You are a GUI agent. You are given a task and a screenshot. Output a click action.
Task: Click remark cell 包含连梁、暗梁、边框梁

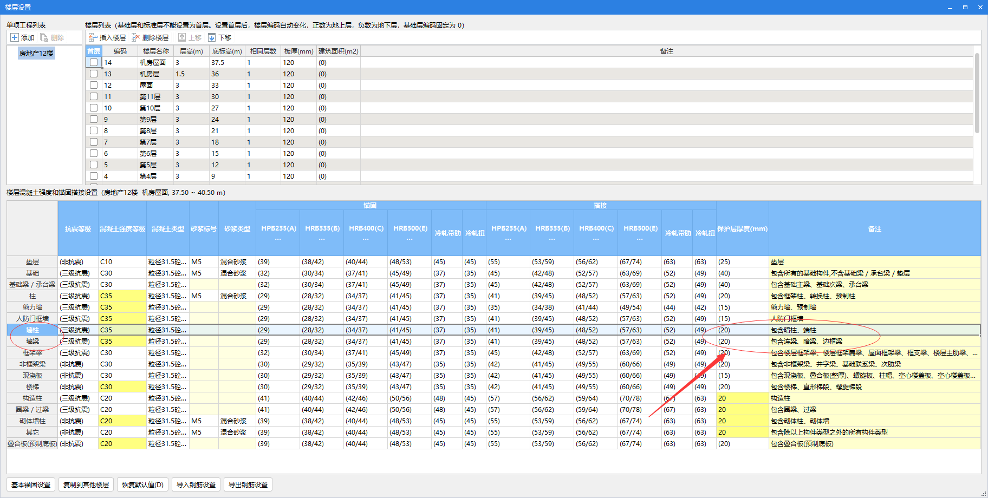point(874,341)
